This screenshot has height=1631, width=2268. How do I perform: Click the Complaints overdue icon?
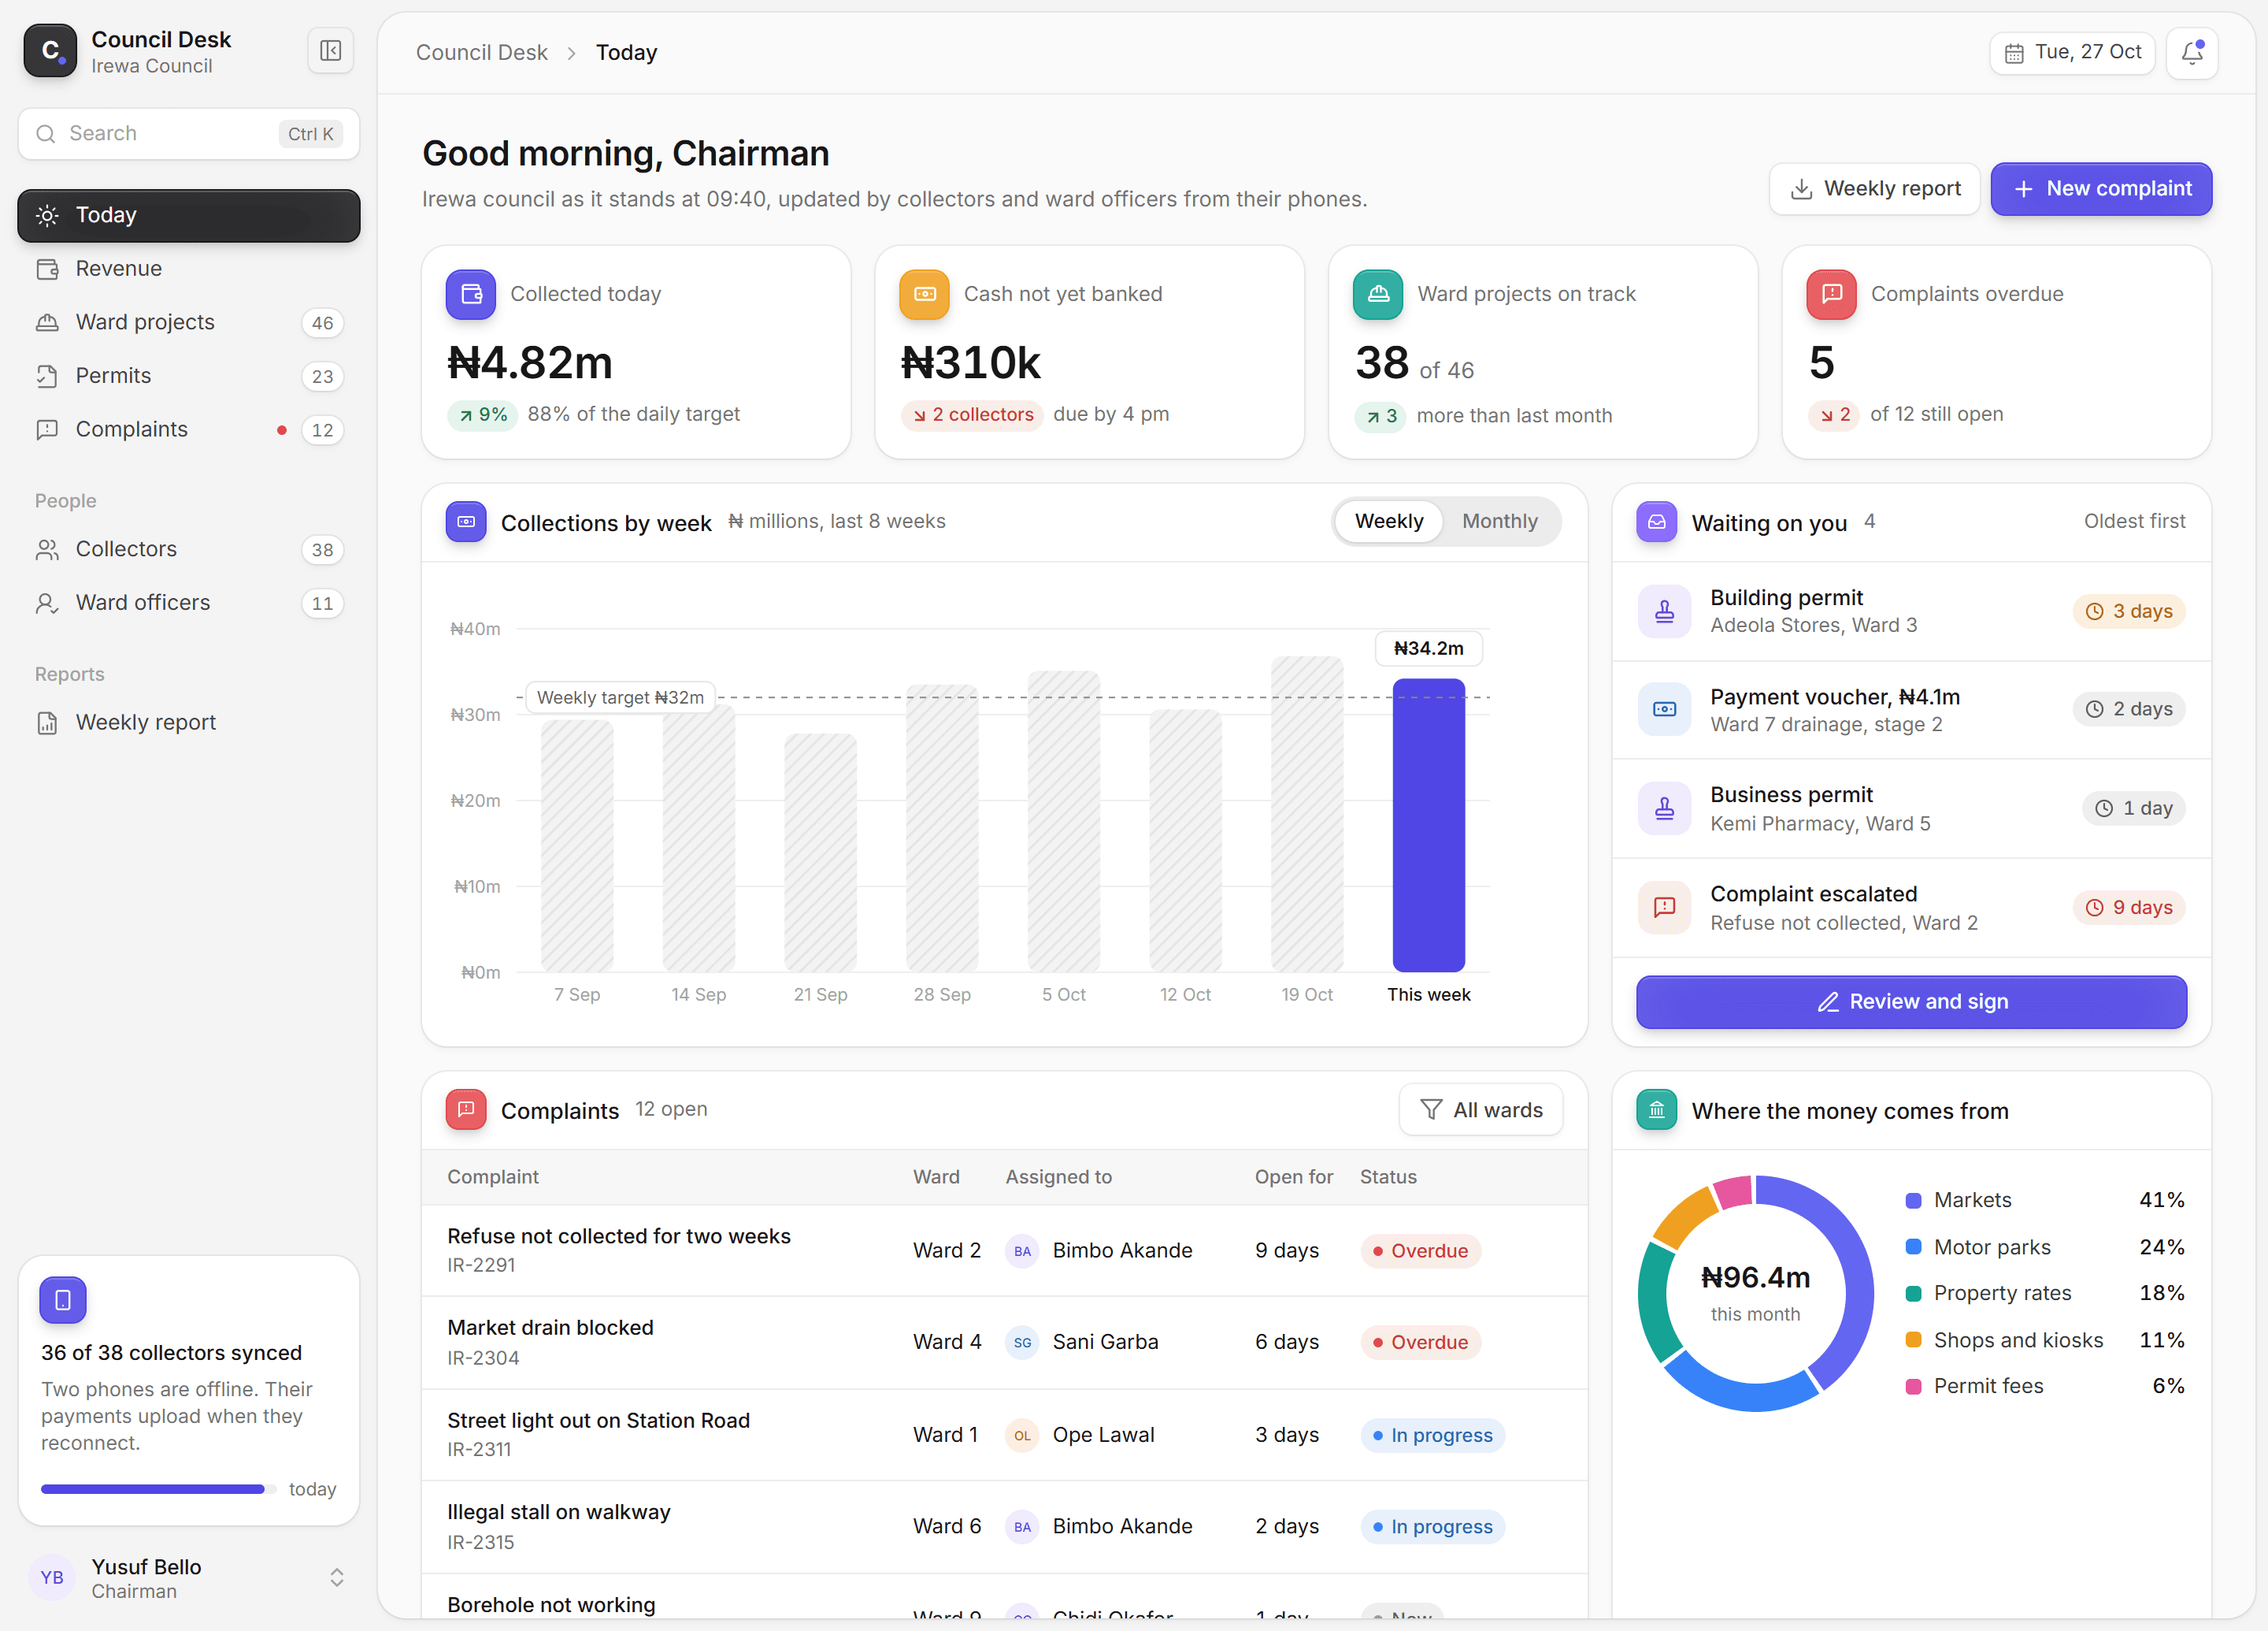1831,294
